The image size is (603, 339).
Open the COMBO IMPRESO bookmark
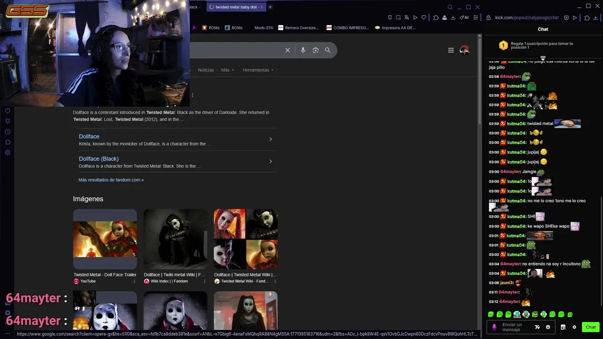(x=348, y=28)
